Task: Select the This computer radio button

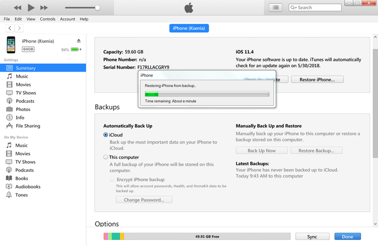Action: point(106,157)
